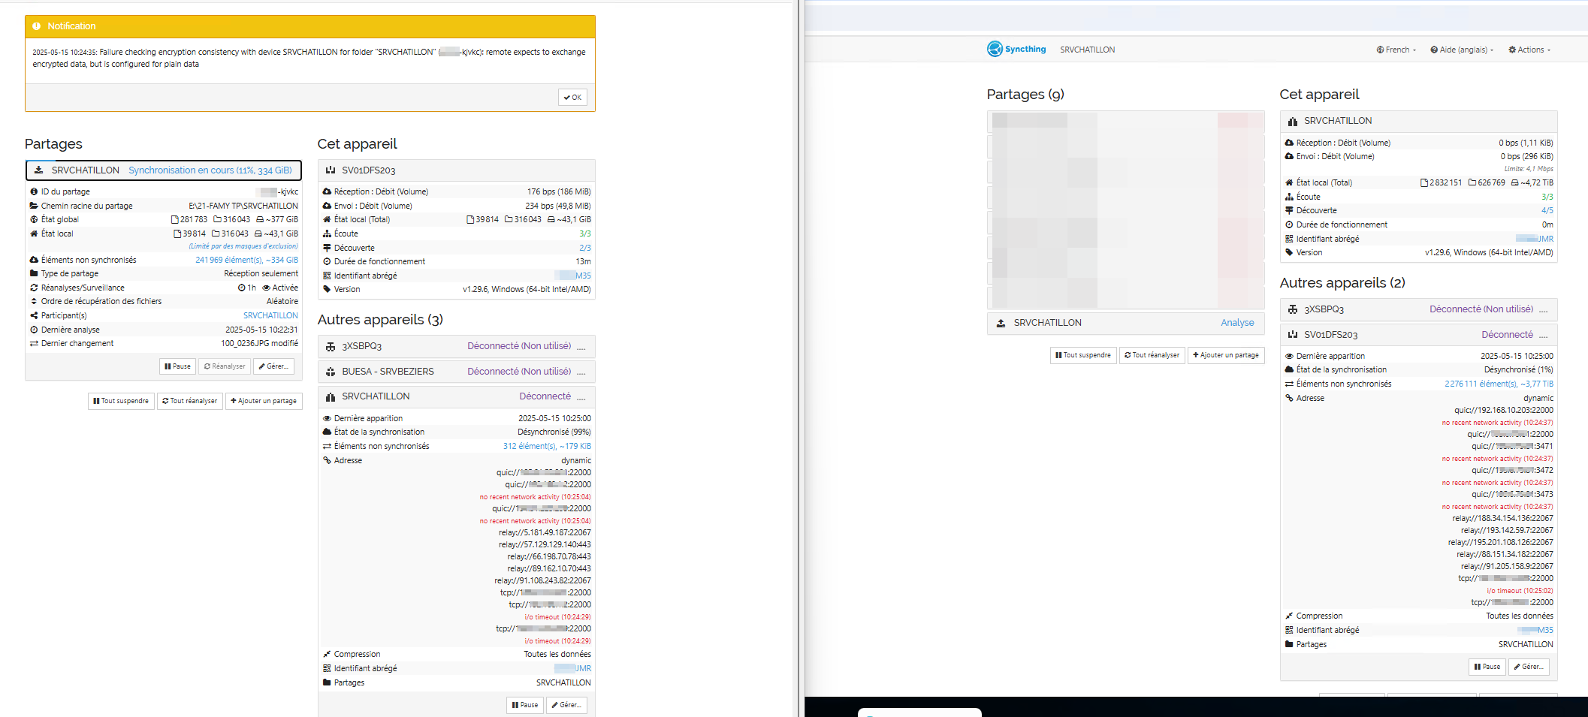
Task: Click Ajouter un partage in left window
Action: [264, 401]
